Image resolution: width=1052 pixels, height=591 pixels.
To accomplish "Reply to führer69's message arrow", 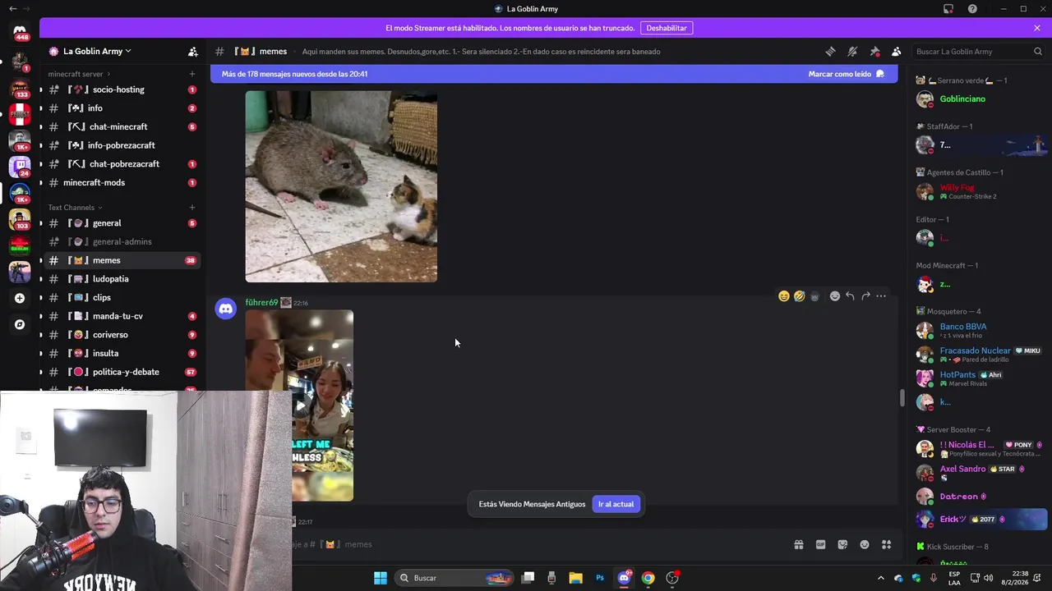I will pos(850,295).
